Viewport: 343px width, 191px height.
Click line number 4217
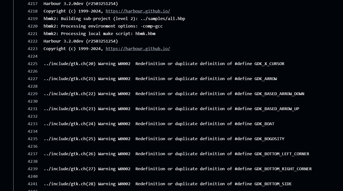pyautogui.click(x=33, y=4)
